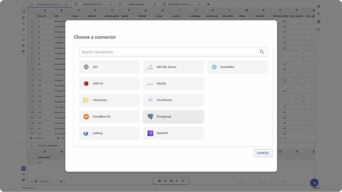Close the CONTENT_NETFLIX tab
Image resolution: width=342 pixels, height=192 pixels.
point(110,5)
